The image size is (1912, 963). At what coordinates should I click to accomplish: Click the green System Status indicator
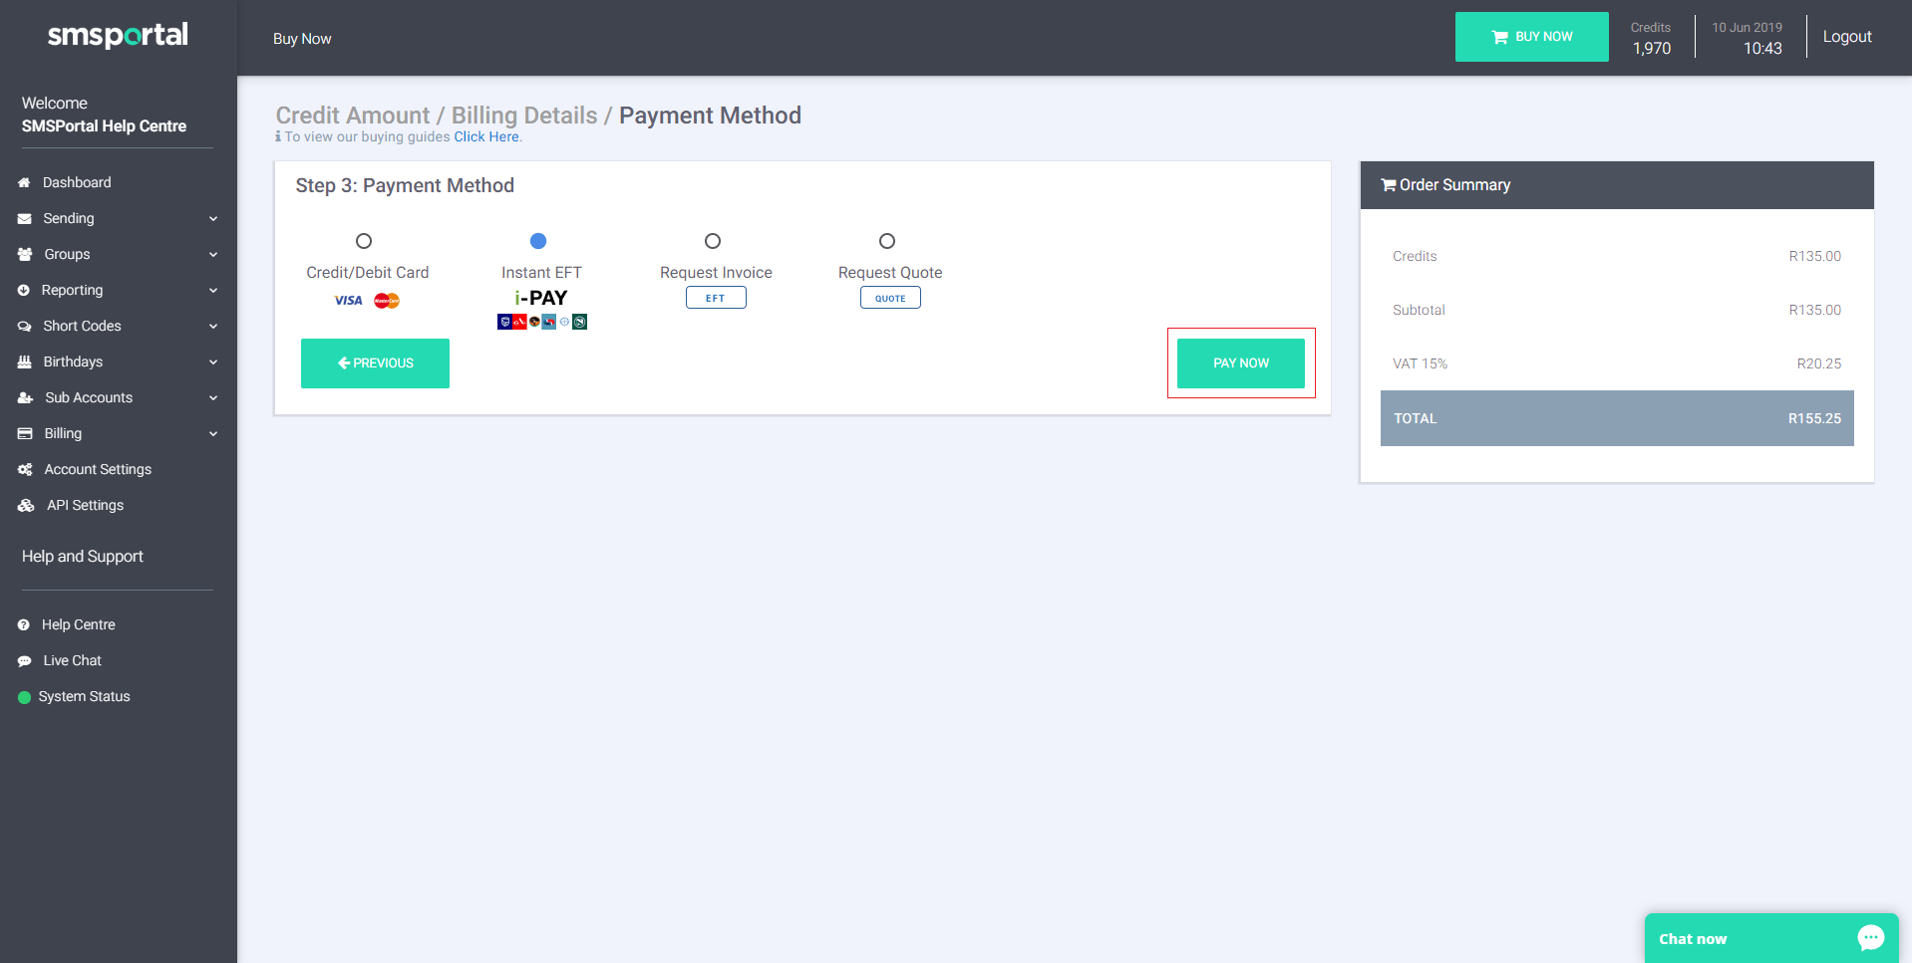coord(24,696)
